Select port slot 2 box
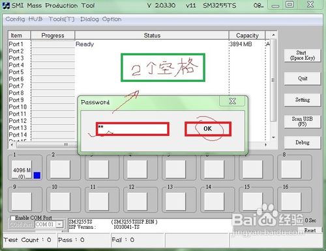The width and height of the screenshot is (326, 251). pyautogui.click(x=60, y=170)
